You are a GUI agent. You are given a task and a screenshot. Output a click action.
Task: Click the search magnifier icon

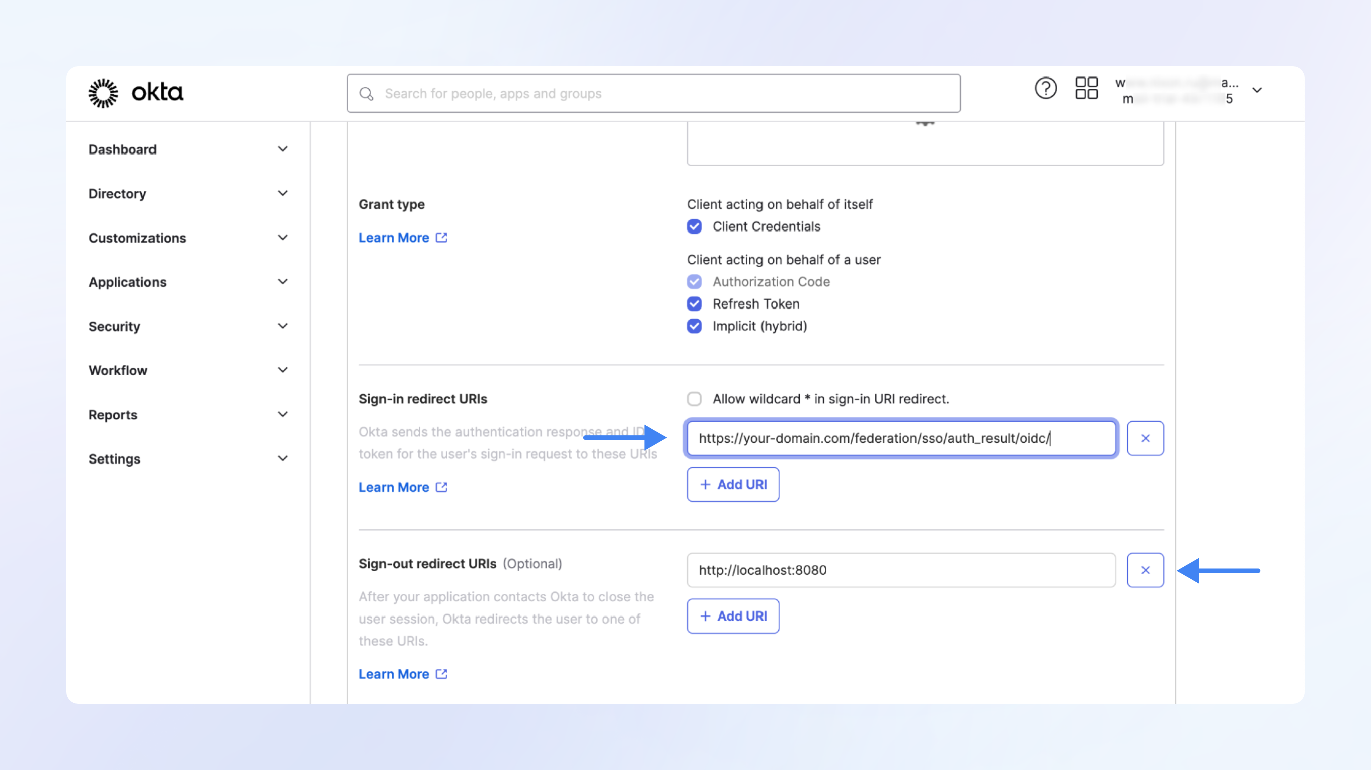point(366,94)
